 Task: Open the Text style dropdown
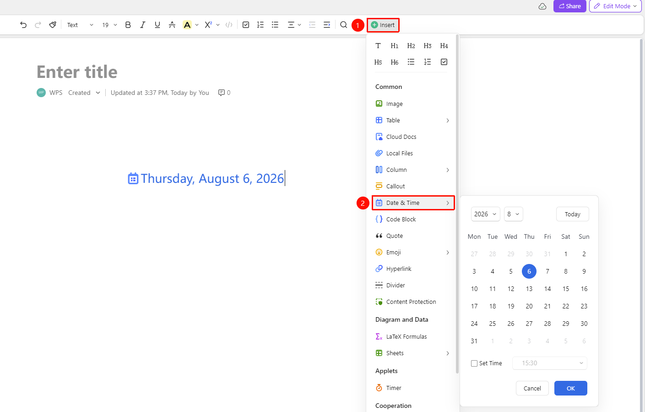click(80, 25)
